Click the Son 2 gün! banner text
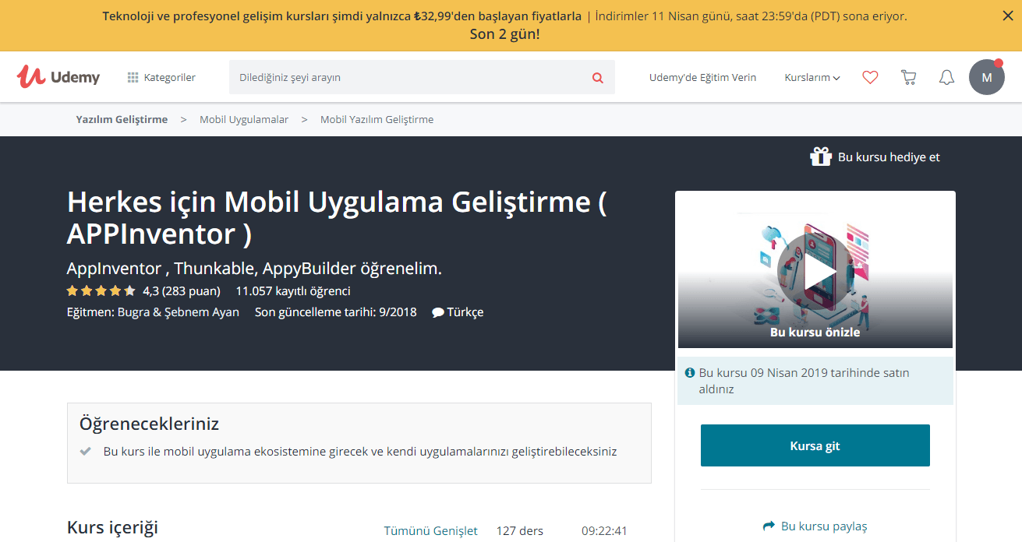Screen dimensions: 1022x542 [504, 34]
